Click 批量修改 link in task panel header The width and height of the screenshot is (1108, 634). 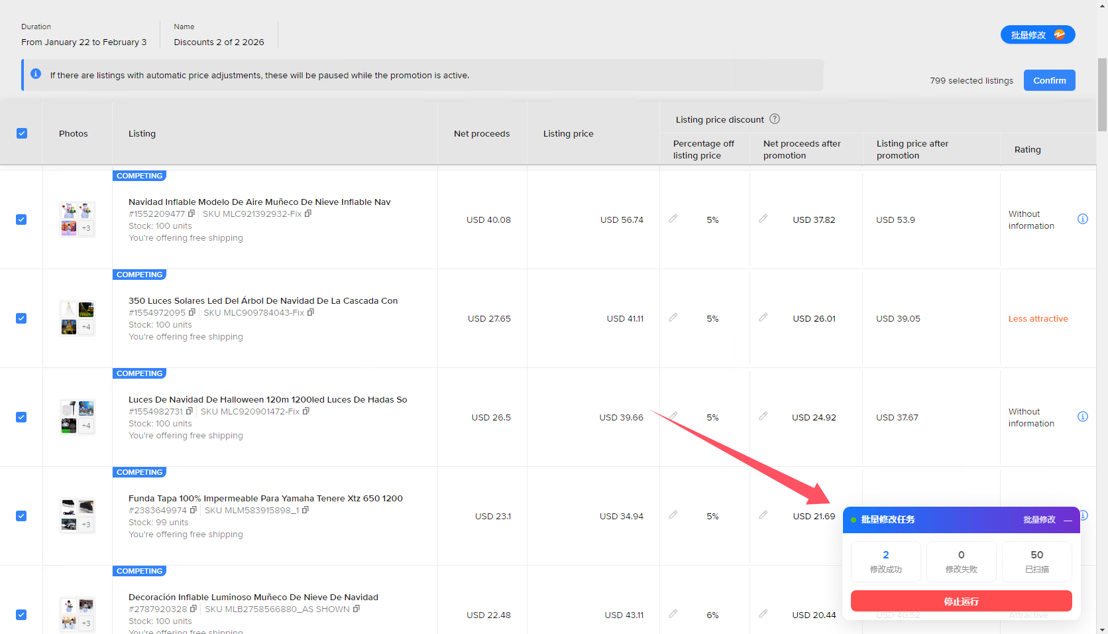[x=1038, y=520]
